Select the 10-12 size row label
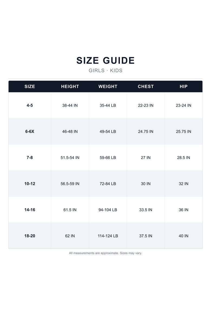The image size is (211, 317). click(x=30, y=184)
